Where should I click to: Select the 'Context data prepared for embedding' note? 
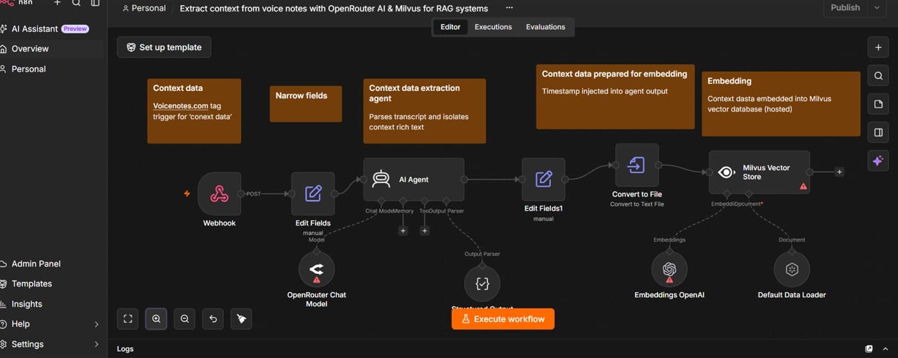[x=615, y=97]
